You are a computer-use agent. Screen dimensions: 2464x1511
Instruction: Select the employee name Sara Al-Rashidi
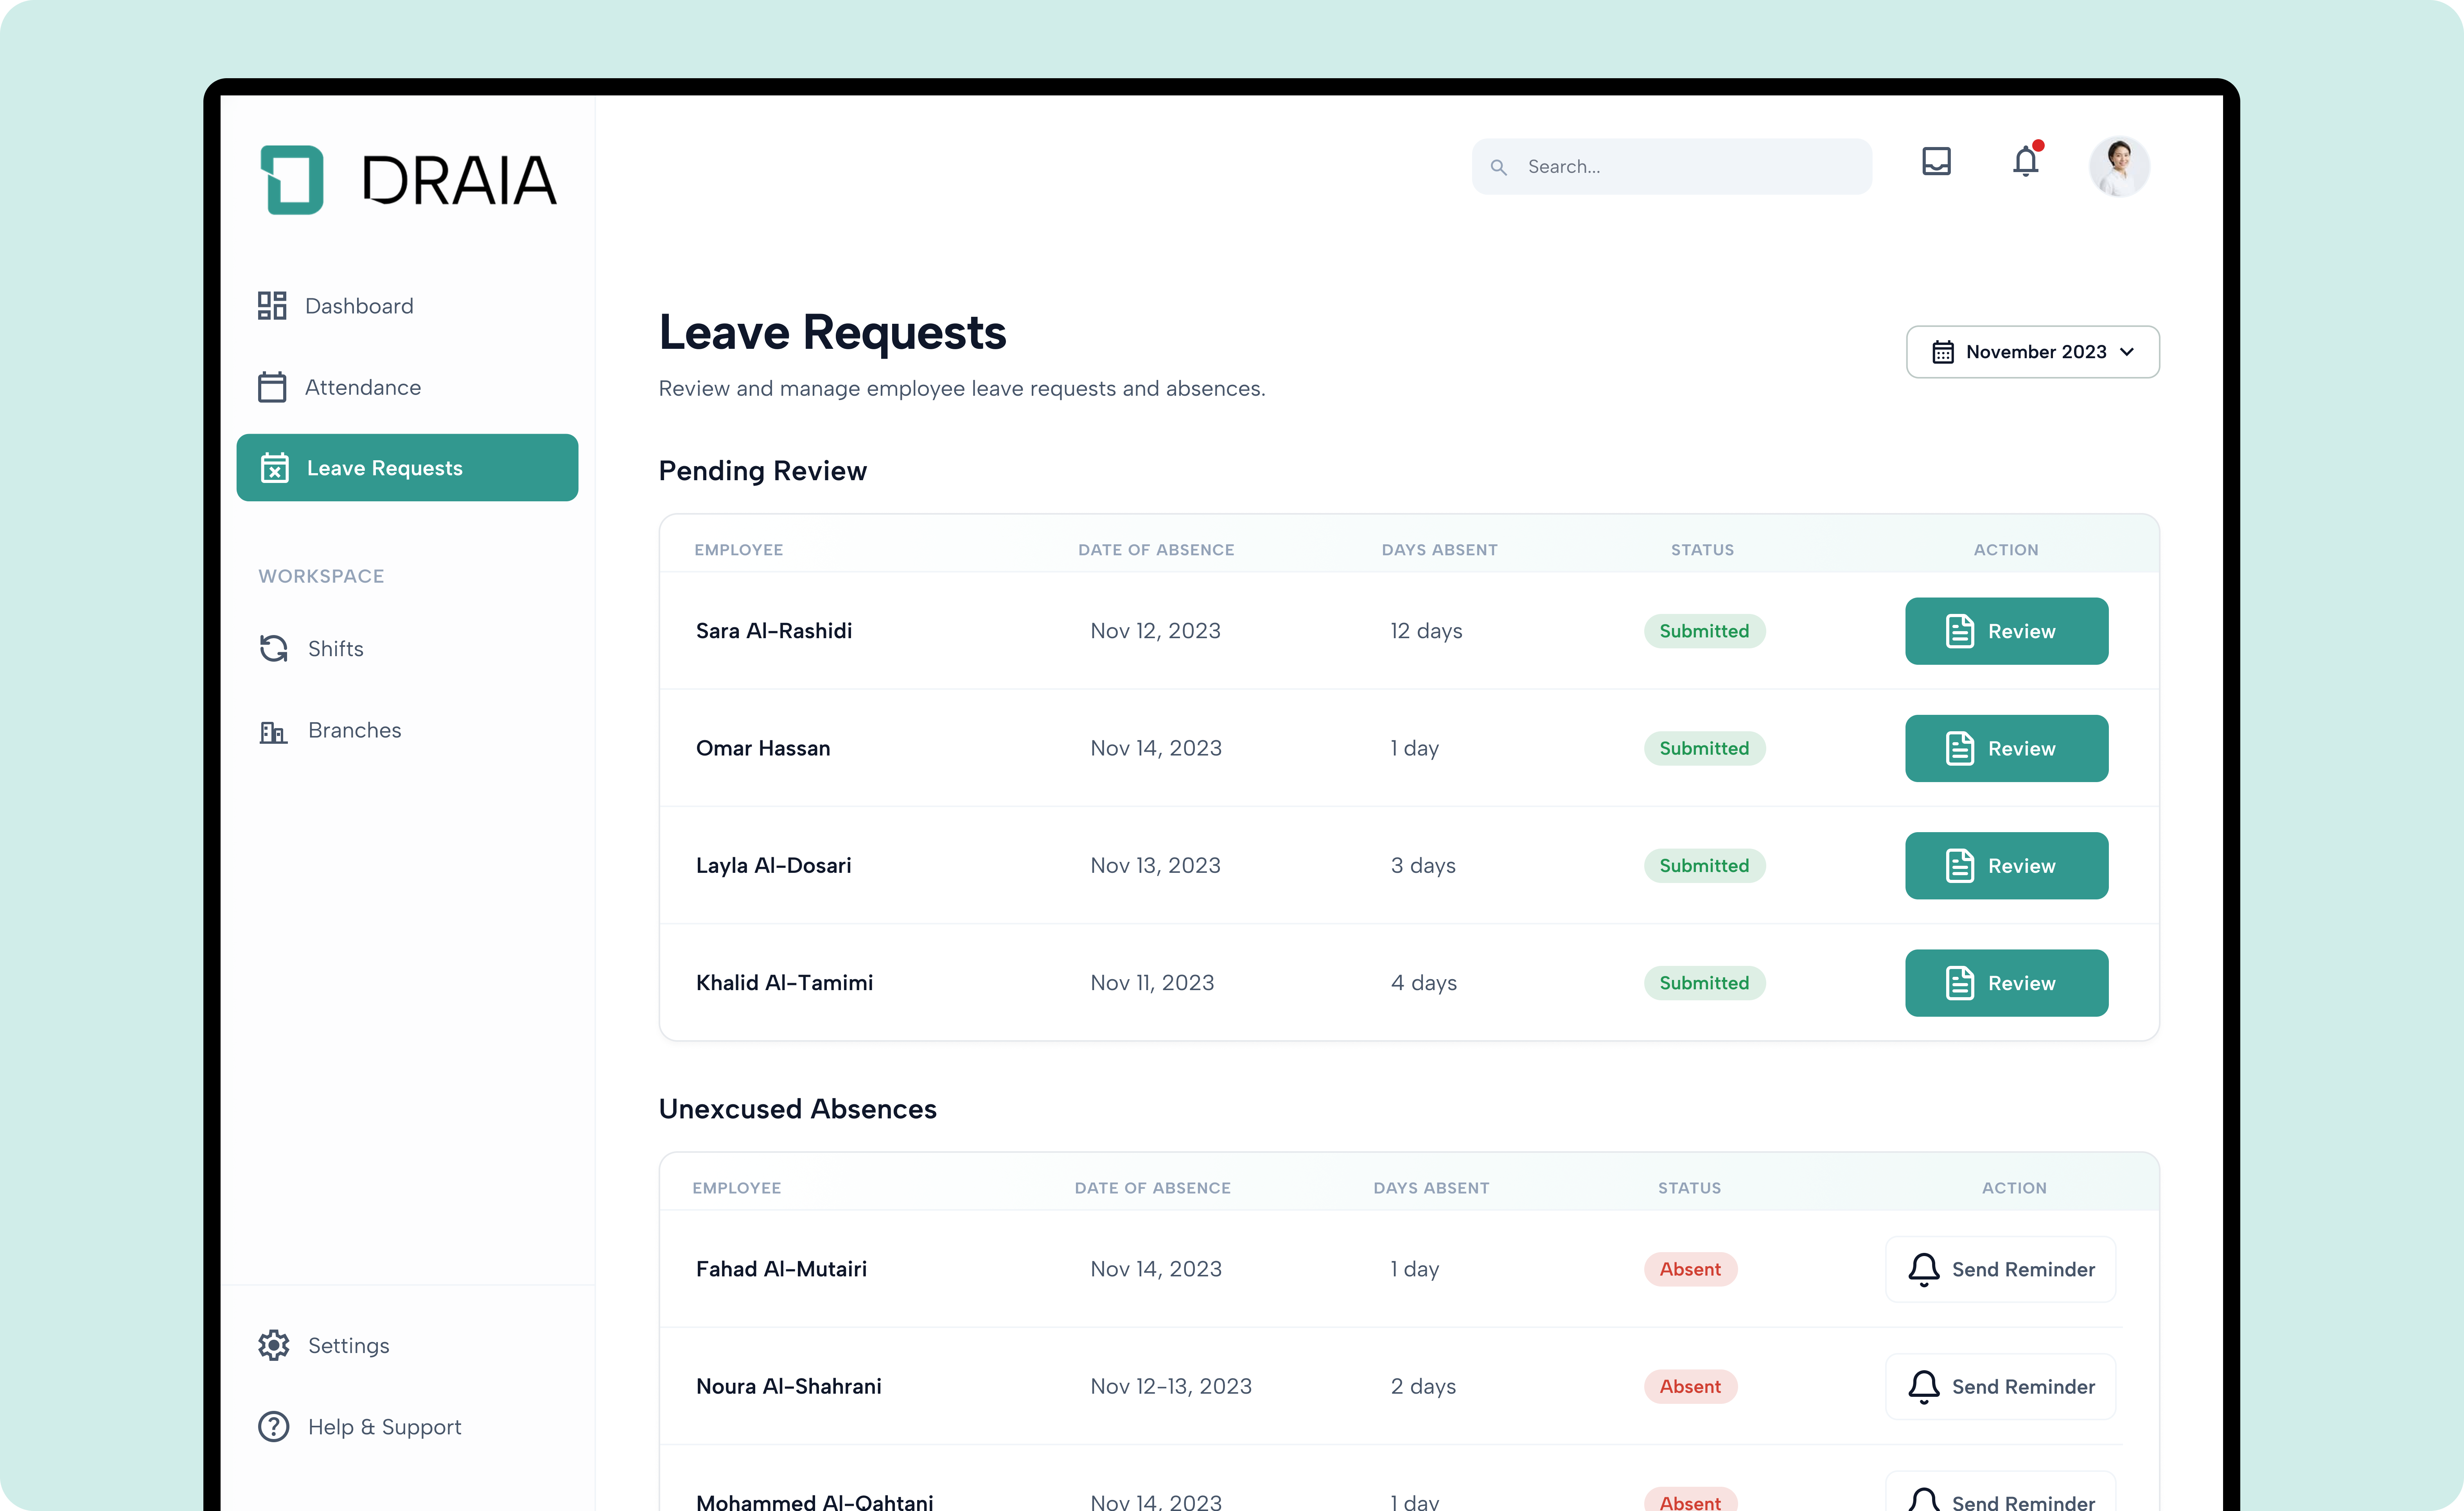pos(774,631)
